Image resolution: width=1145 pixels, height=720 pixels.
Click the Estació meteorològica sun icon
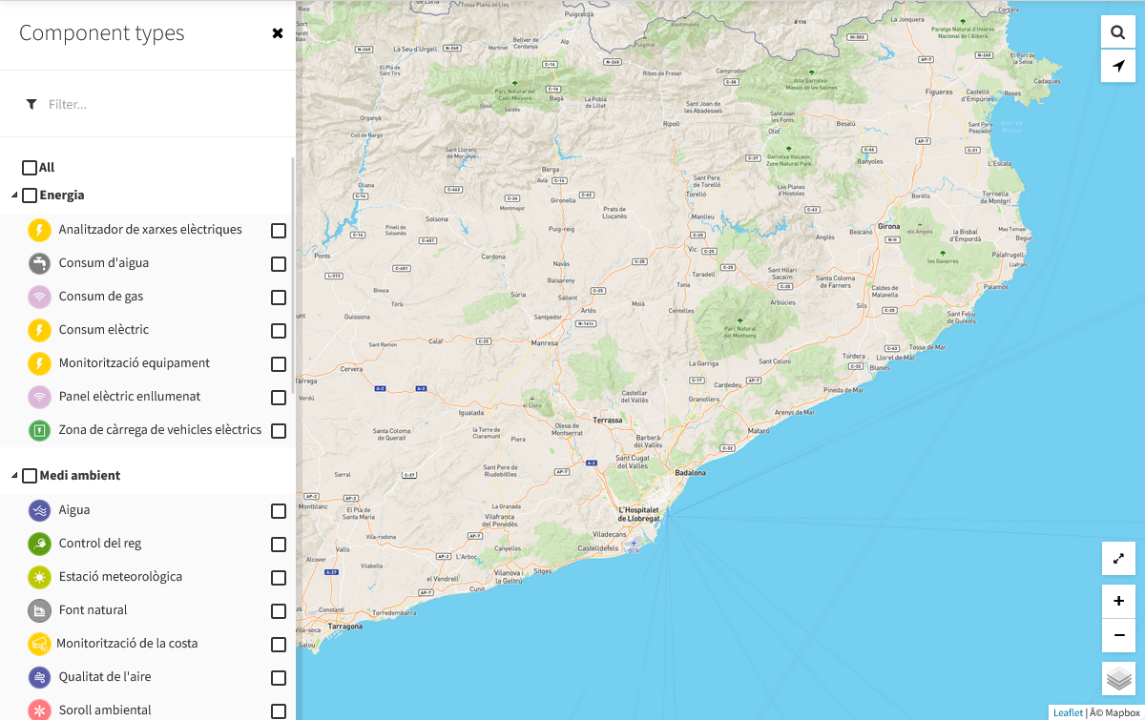pos(39,577)
